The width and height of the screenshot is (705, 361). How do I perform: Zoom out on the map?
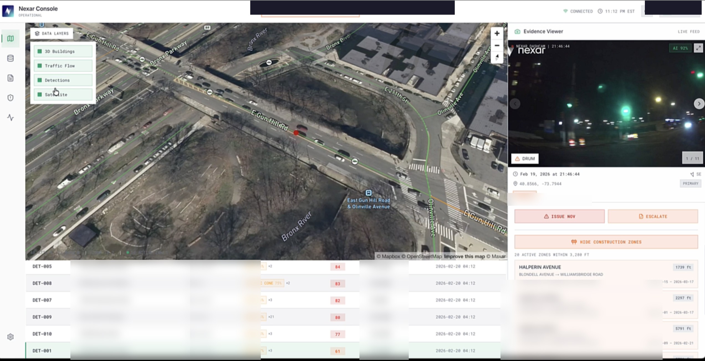(x=497, y=45)
